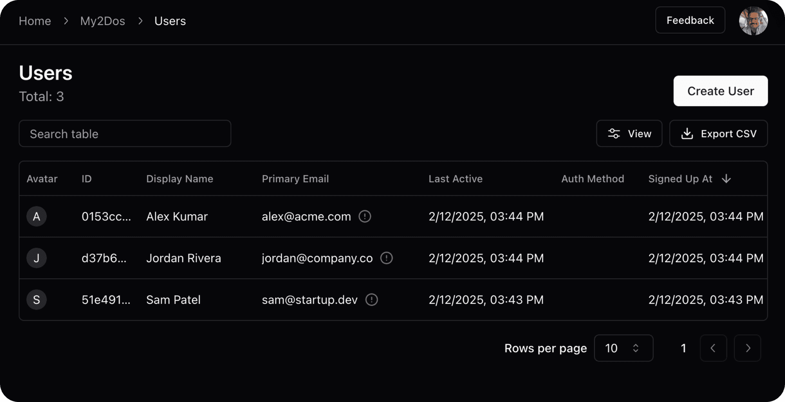The image size is (785, 402).
Task: Navigate to Home via breadcrumb
Action: coord(35,20)
